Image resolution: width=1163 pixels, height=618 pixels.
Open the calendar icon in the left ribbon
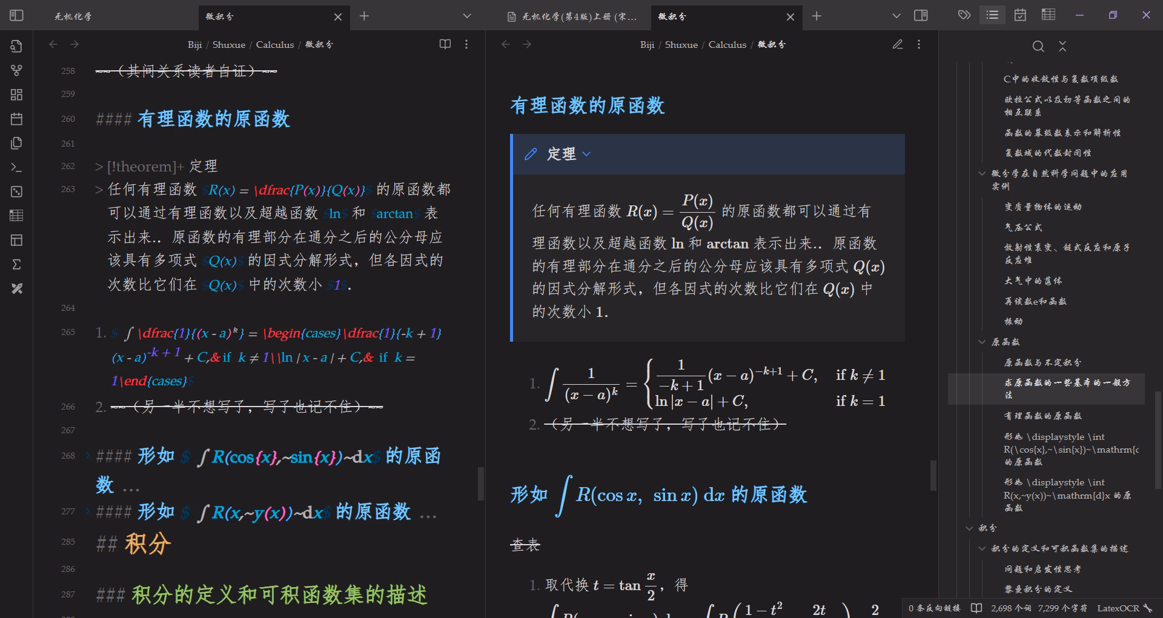[x=16, y=119]
